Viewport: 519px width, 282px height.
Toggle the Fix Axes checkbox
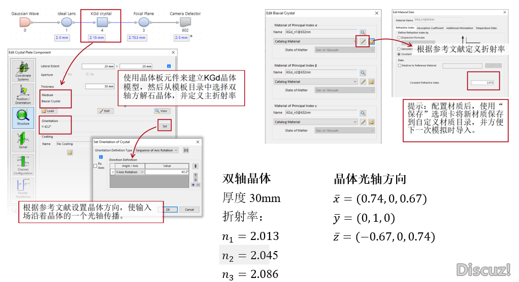pos(95,166)
